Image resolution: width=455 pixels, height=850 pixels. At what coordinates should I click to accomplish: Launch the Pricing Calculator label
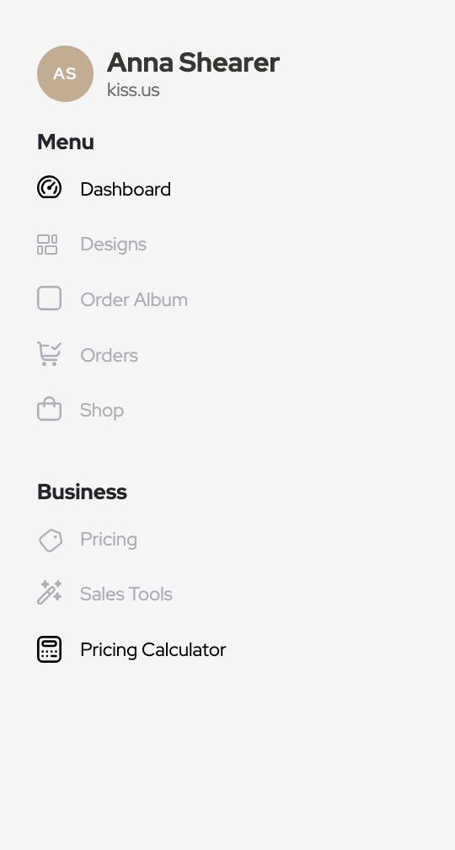(x=153, y=649)
